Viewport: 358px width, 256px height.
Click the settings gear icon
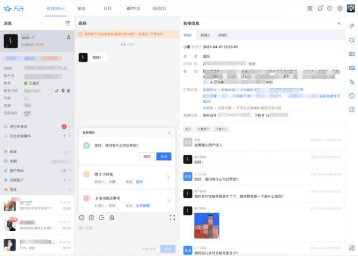tap(340, 8)
